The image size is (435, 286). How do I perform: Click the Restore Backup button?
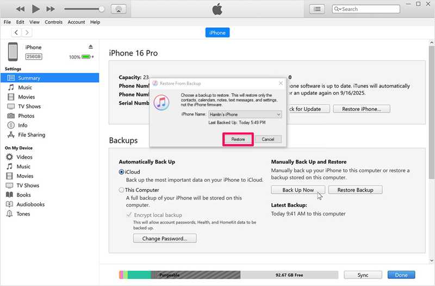point(356,190)
